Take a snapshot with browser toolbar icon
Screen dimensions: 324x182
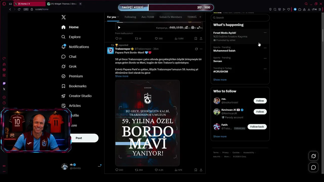coord(275,9)
